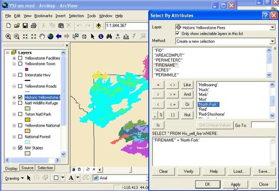Open the File menu
This screenshot has width=279, height=191.
pos(8,16)
